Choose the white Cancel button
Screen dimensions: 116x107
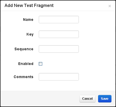click(x=87, y=99)
